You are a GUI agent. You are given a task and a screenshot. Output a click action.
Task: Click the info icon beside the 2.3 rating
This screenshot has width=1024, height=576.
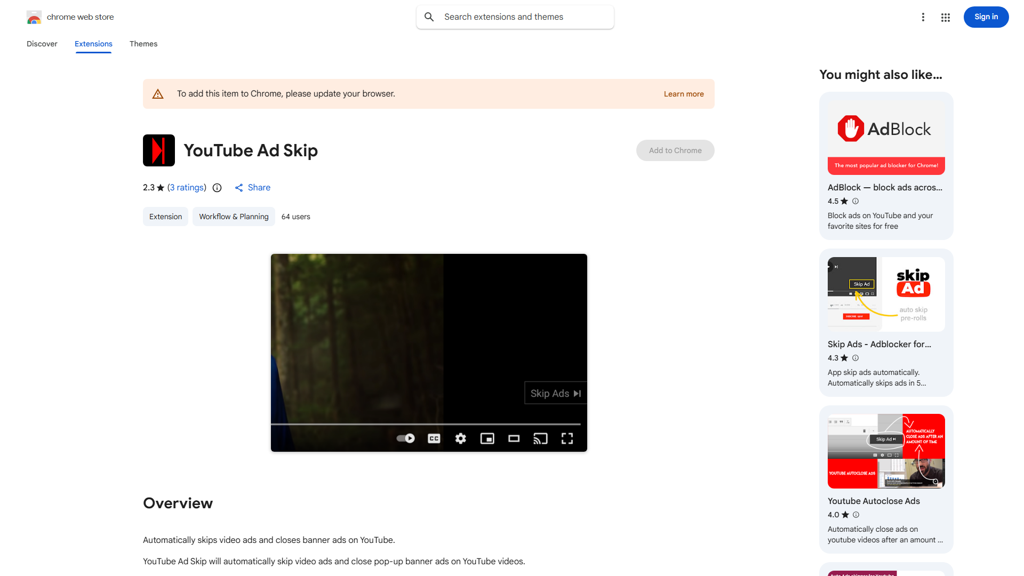217,188
